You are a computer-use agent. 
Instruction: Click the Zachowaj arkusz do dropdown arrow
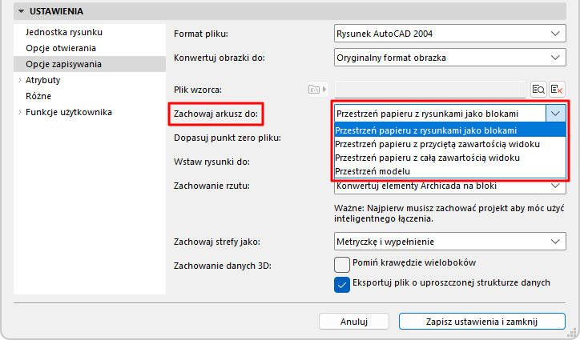click(556, 114)
